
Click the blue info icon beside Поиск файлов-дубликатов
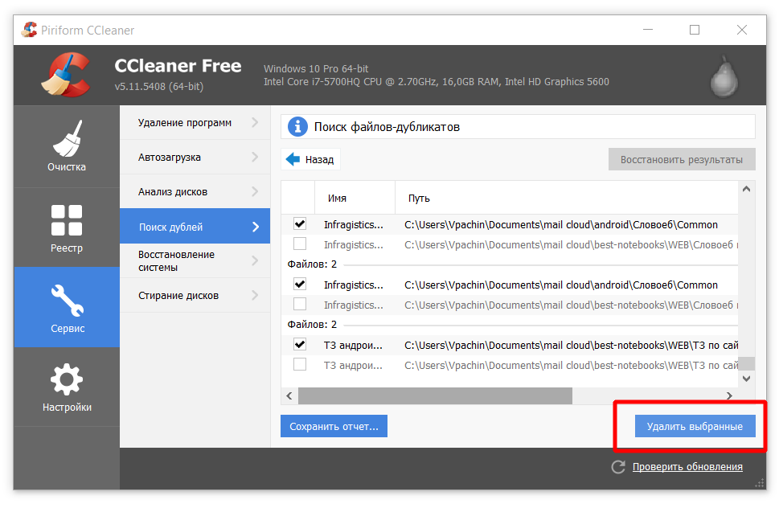(297, 127)
